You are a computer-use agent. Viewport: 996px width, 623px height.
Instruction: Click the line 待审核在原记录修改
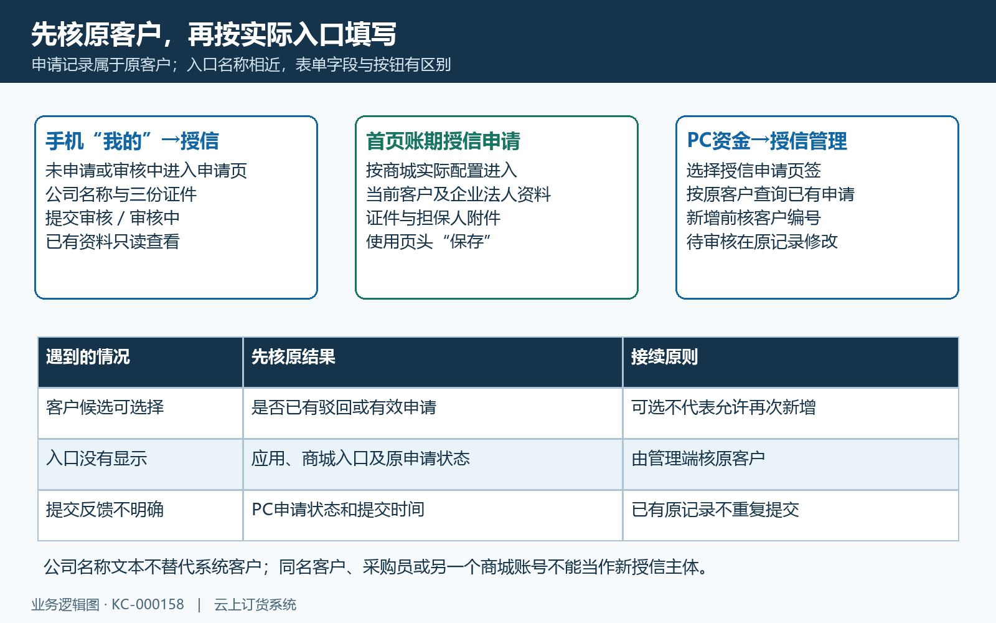[762, 242]
